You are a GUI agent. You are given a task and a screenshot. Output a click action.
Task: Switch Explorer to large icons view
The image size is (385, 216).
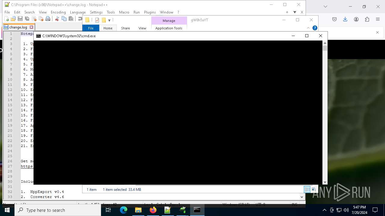point(314,189)
